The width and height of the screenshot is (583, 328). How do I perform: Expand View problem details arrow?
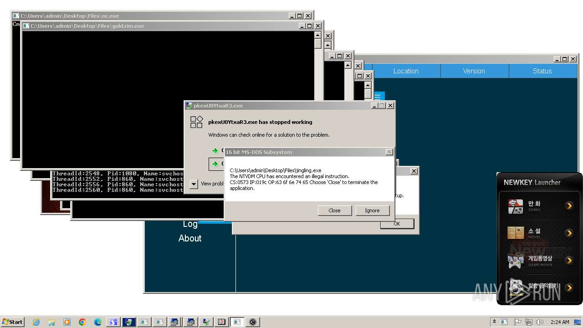(x=194, y=184)
